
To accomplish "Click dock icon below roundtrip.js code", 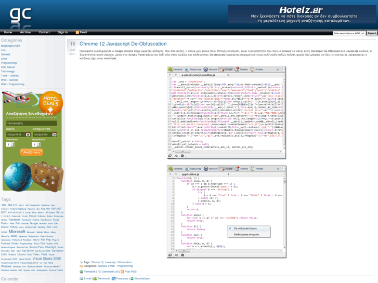I will point(170,156).
